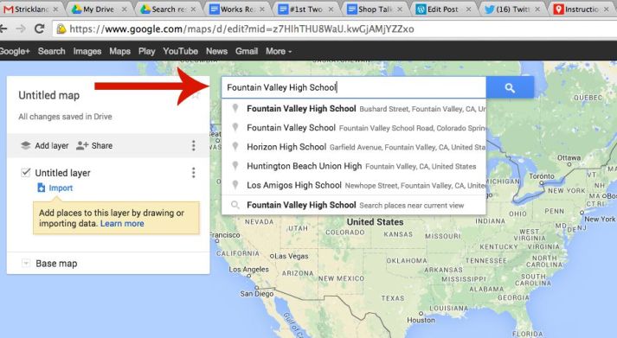Open News in the Google bar

(216, 51)
